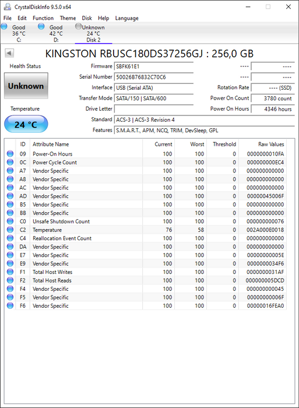Click the Worst column header
This screenshot has height=408, width=299.
pyautogui.click(x=191, y=144)
